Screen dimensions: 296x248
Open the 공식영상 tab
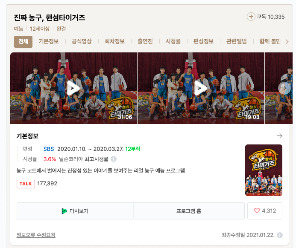coord(82,41)
